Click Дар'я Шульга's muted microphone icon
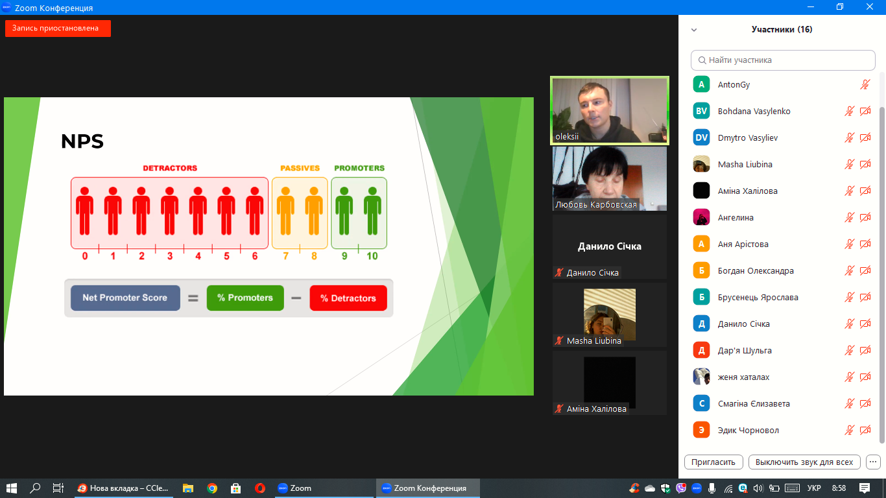 point(849,350)
